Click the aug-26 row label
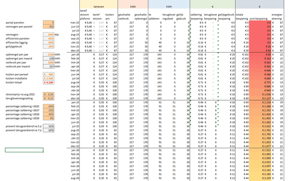 75,178
